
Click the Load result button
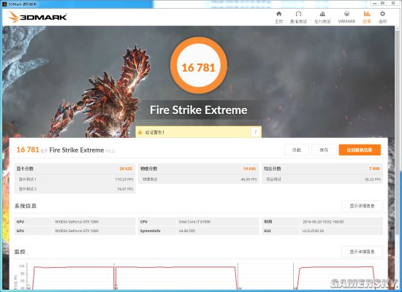(297, 150)
